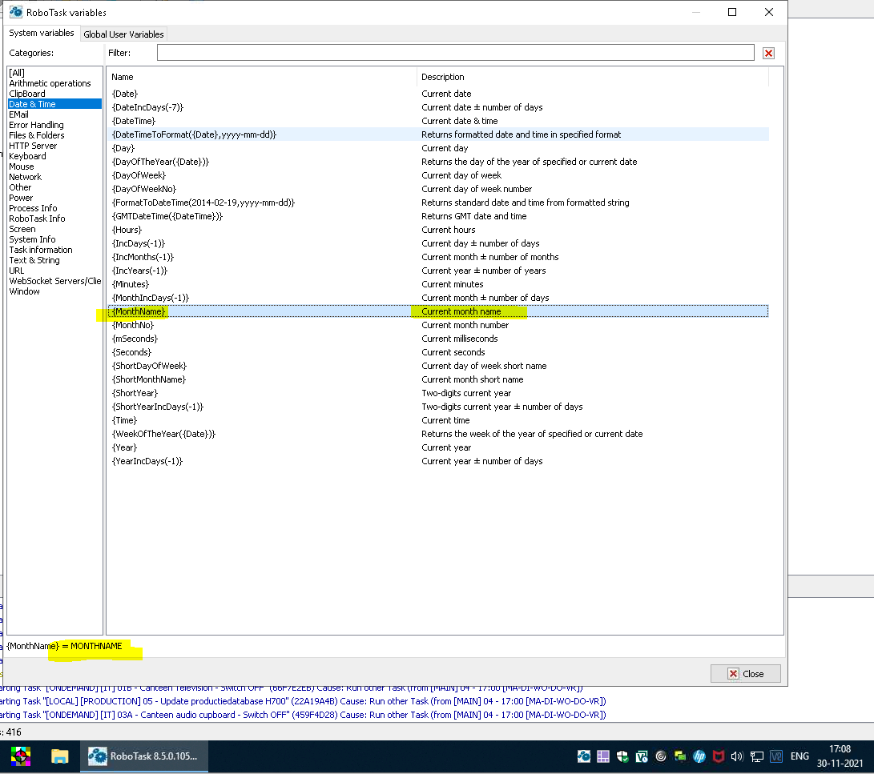Switch to Global User Variables tab
Image resolution: width=874 pixels, height=774 pixels.
[123, 34]
